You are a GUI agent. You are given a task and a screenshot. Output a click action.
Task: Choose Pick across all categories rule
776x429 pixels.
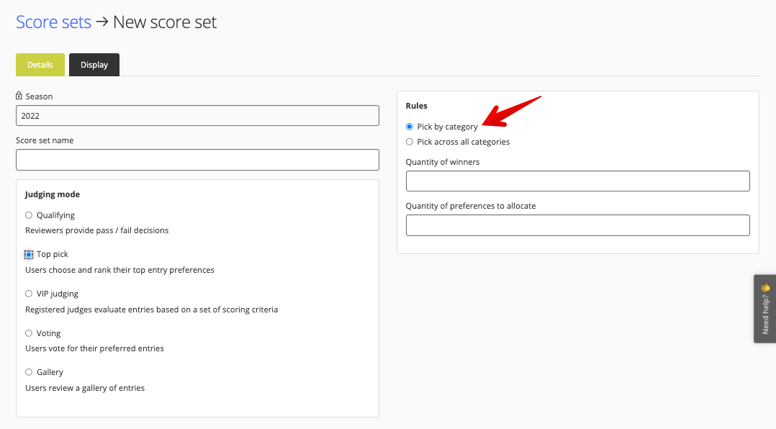(410, 142)
